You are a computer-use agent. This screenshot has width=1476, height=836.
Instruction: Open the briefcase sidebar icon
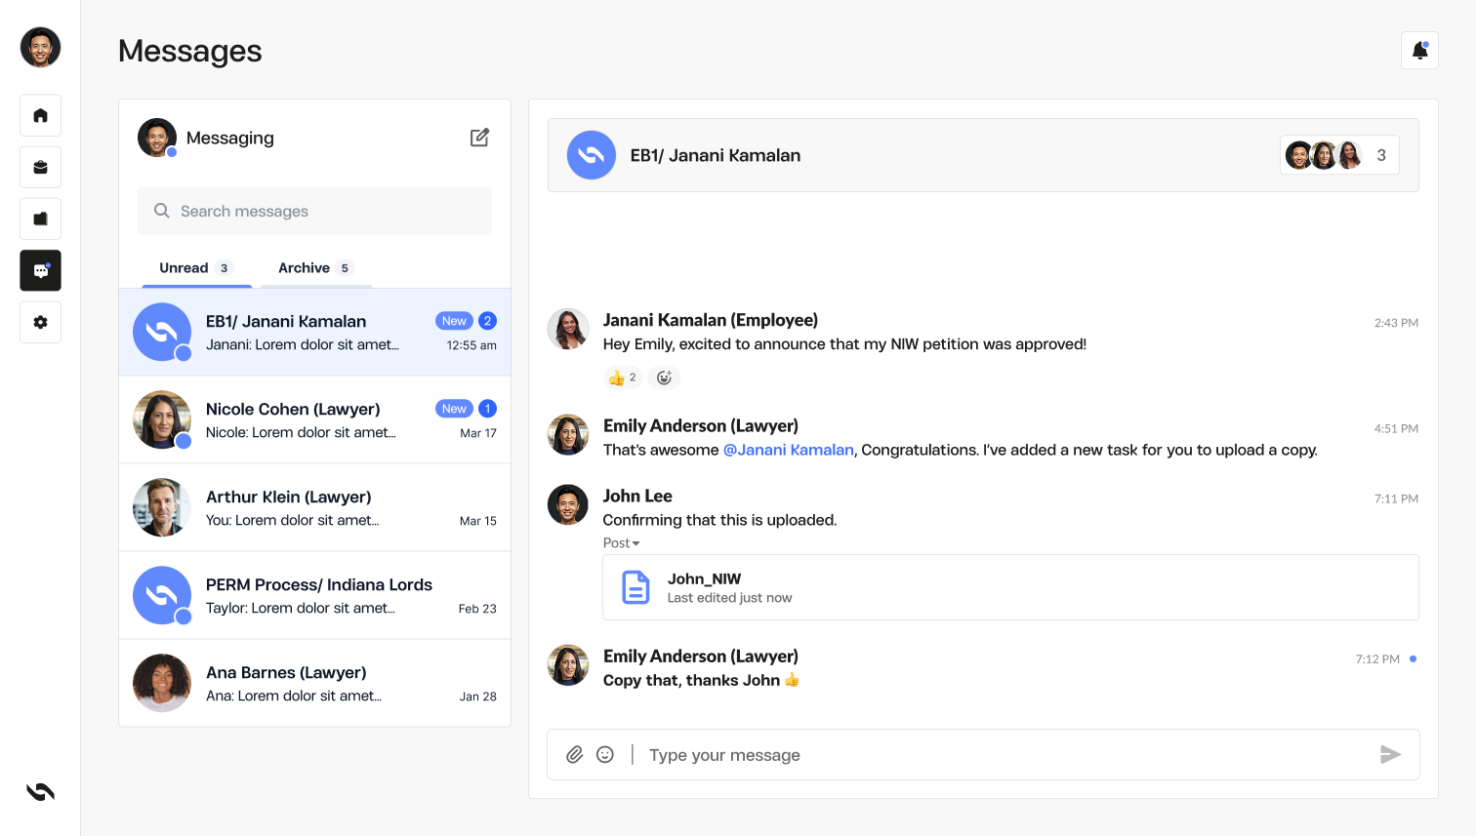point(40,167)
